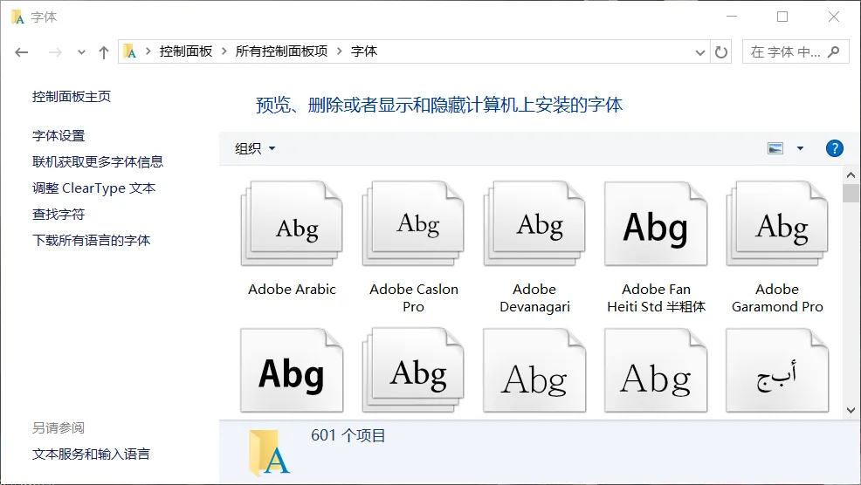Open the recent locations dropdown arrow

[82, 52]
